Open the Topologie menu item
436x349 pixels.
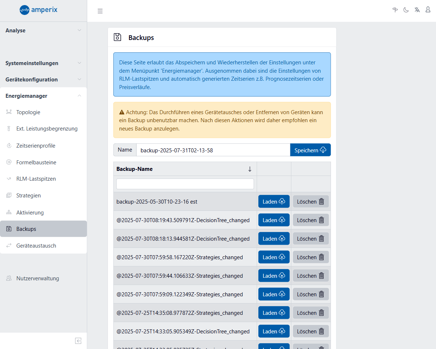click(x=28, y=112)
